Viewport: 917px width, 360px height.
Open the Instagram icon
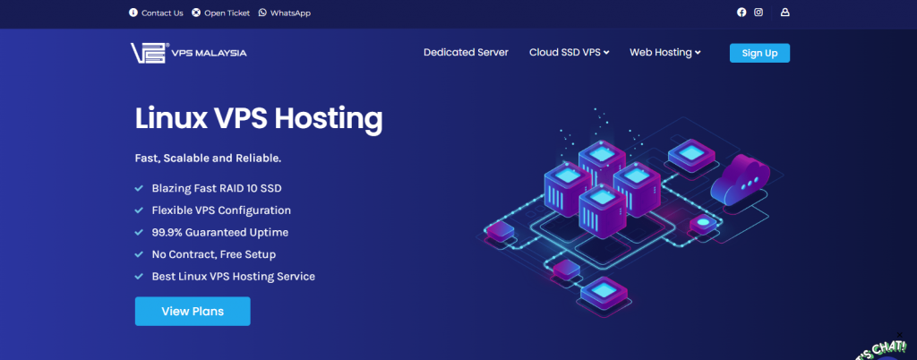pos(758,13)
